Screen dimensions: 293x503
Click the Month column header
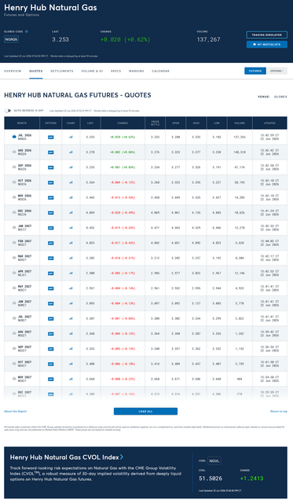(x=22, y=123)
